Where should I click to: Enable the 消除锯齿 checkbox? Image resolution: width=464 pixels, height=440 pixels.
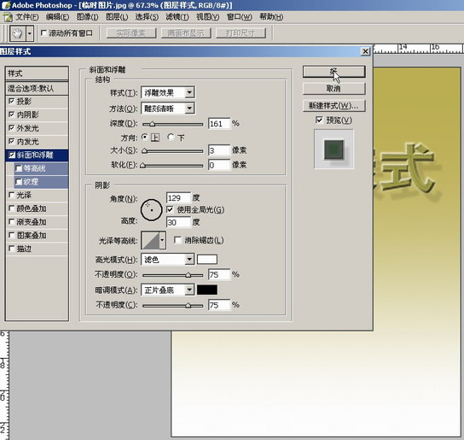tap(177, 240)
